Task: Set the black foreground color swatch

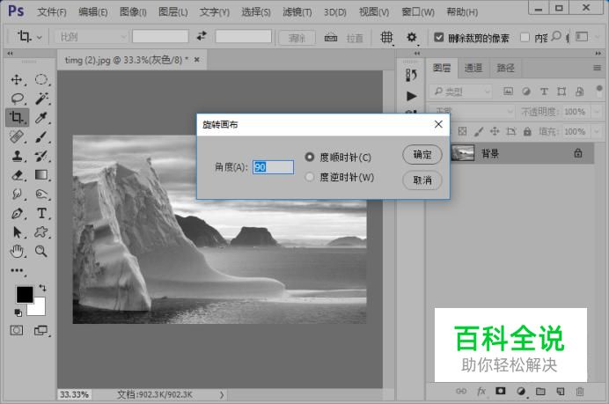Action: (25, 295)
